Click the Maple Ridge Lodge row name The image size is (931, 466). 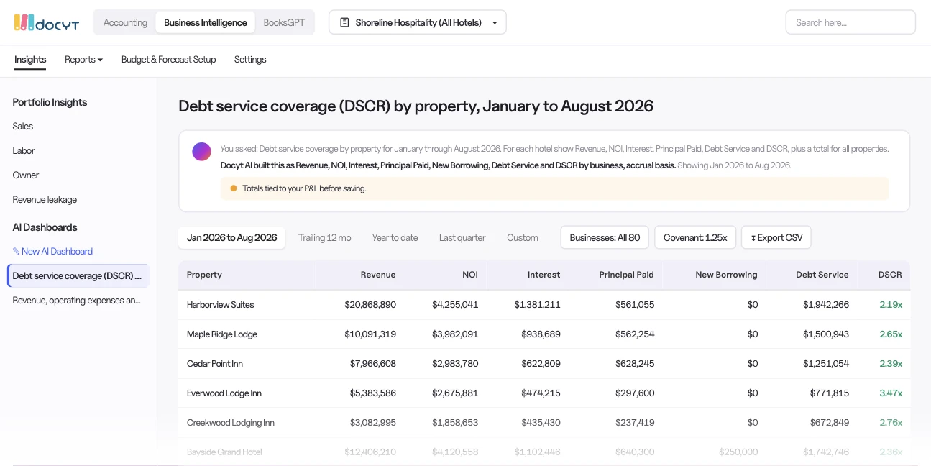[222, 334]
